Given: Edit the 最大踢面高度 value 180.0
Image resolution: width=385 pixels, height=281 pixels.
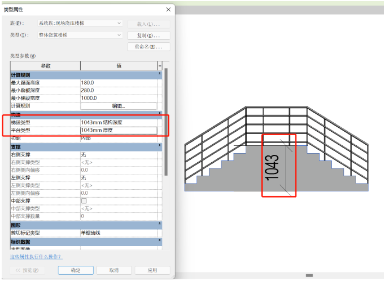Looking at the screenshot, I should (x=119, y=83).
